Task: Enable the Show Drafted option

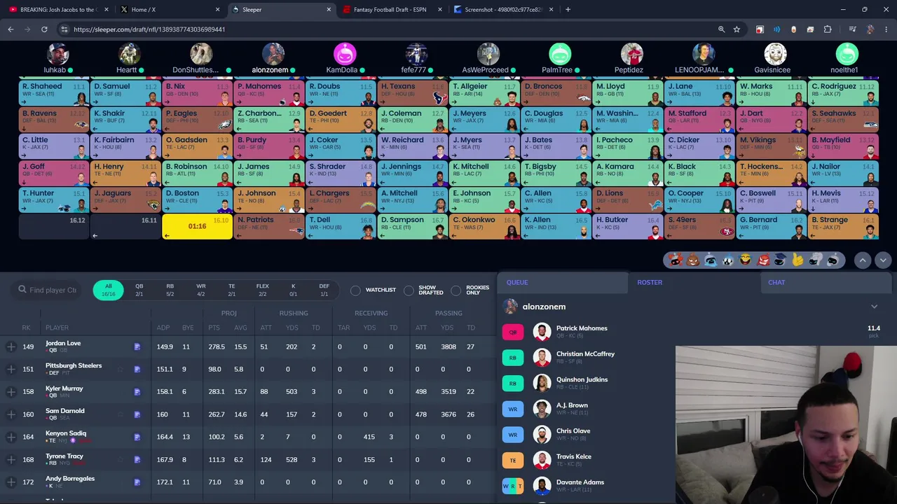Action: point(409,290)
